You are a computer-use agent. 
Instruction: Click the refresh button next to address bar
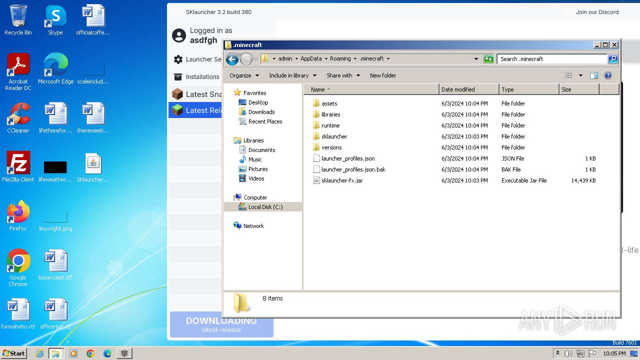[488, 59]
